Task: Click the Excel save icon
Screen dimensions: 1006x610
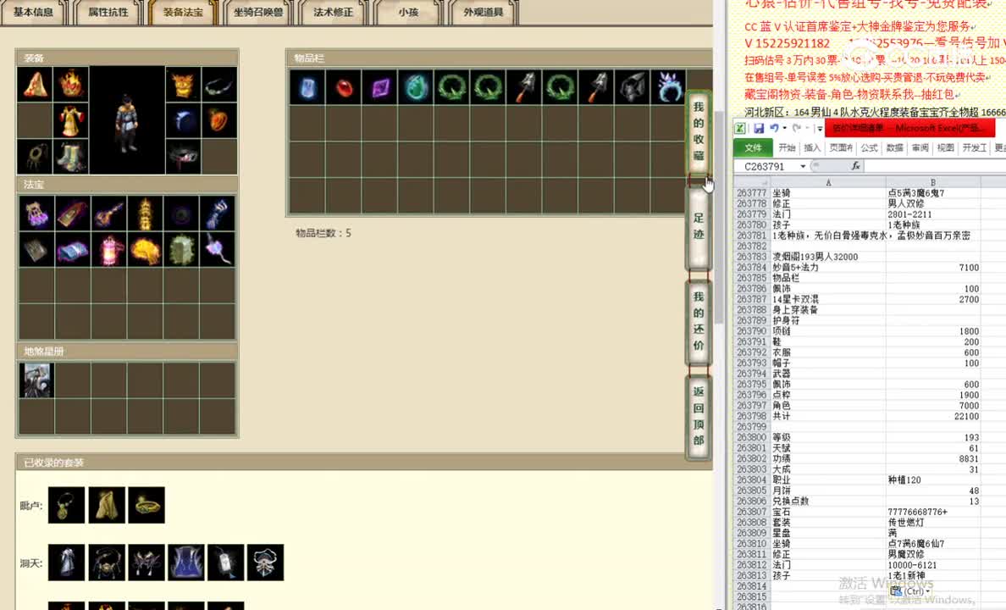Action: click(x=759, y=129)
